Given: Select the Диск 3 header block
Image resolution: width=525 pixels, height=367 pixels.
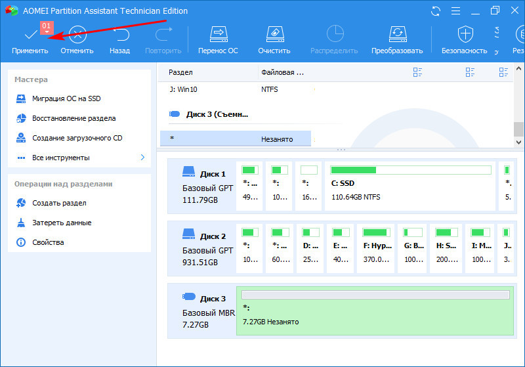Looking at the screenshot, I should click(x=203, y=311).
